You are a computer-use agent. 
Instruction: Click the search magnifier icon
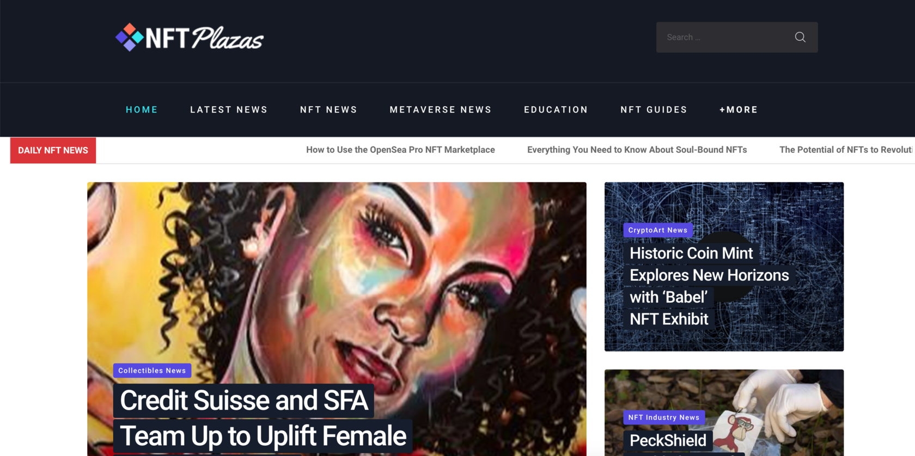coord(800,37)
